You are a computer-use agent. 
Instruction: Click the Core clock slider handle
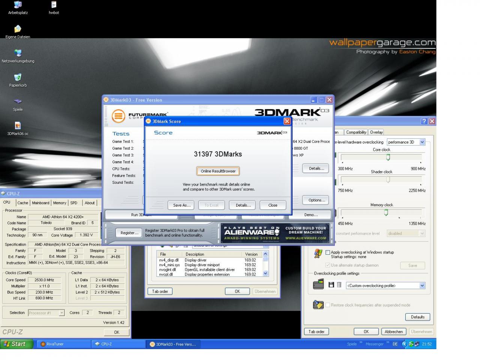click(388, 157)
